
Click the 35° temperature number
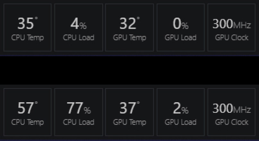point(26,24)
